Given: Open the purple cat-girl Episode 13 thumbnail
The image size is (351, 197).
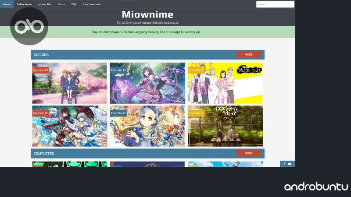Looking at the screenshot, I should [147, 83].
